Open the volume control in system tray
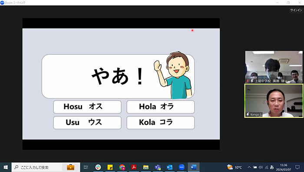The height and width of the screenshot is (172, 304). [261, 167]
